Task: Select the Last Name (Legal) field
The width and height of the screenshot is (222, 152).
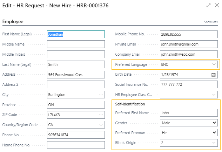Action: (75, 64)
